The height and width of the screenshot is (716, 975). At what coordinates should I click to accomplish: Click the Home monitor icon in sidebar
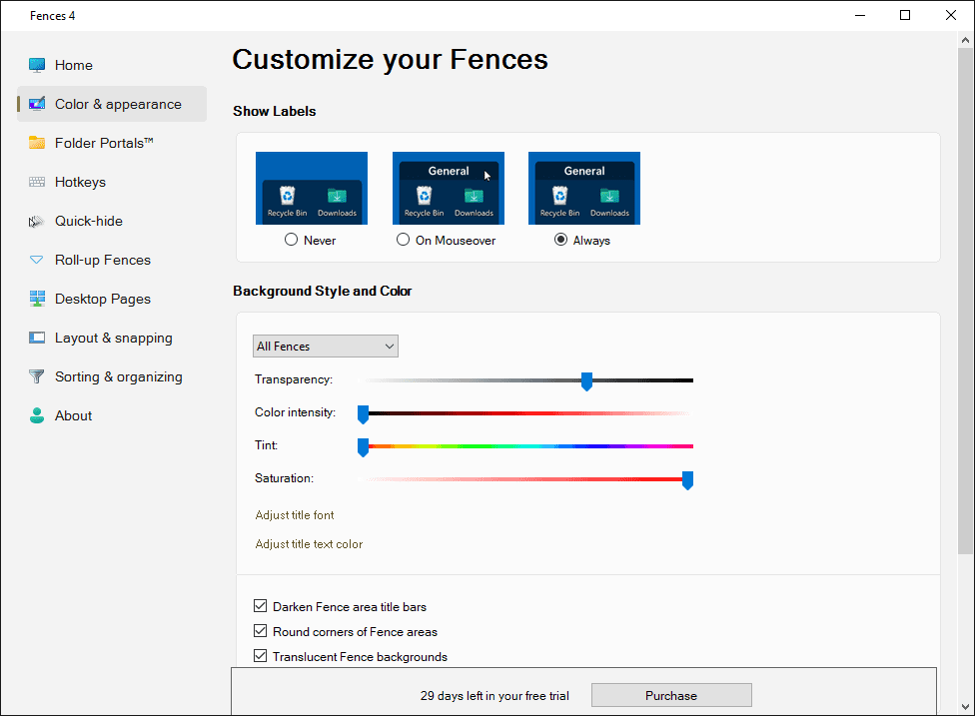pyautogui.click(x=37, y=65)
